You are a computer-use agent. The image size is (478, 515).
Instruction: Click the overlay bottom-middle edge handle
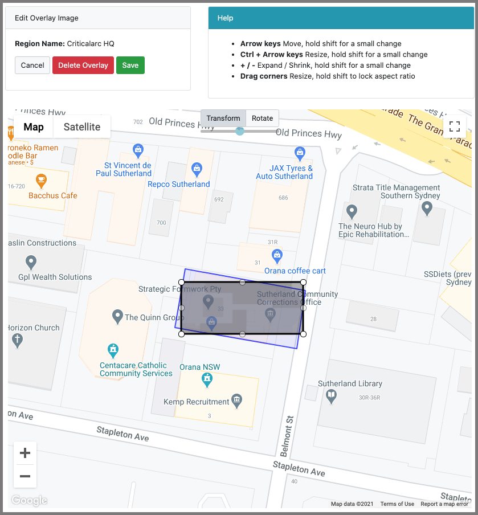[x=243, y=334]
